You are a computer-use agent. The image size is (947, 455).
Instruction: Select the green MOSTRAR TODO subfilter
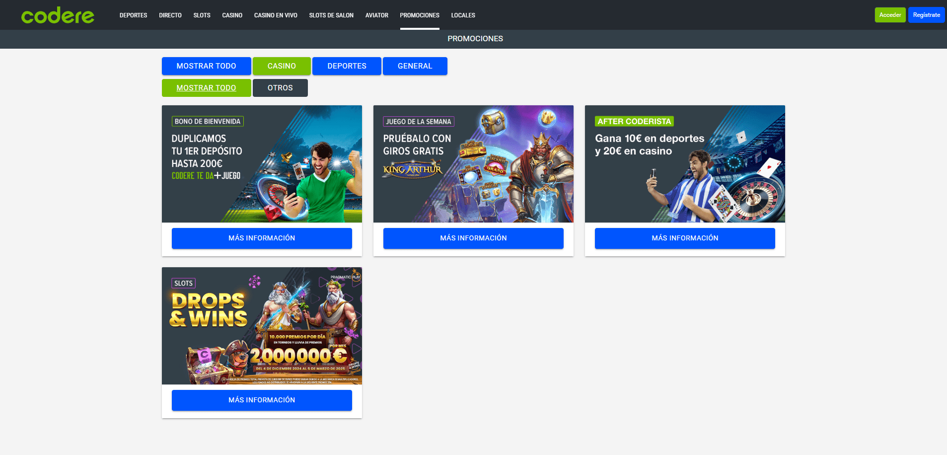coord(206,88)
